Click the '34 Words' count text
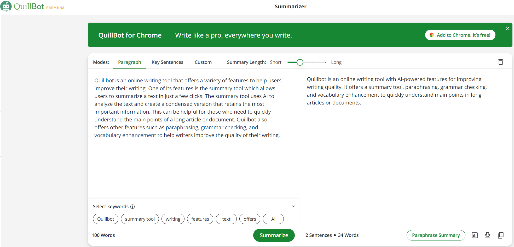The height and width of the screenshot is (247, 514). pos(348,235)
